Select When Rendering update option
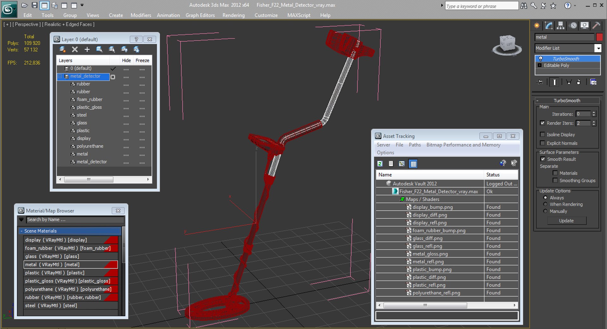The image size is (607, 329). tap(545, 204)
